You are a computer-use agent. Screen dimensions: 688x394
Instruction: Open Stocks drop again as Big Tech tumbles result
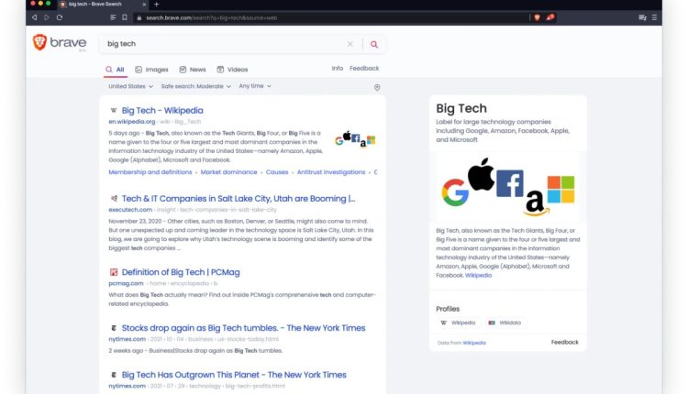pyautogui.click(x=243, y=328)
